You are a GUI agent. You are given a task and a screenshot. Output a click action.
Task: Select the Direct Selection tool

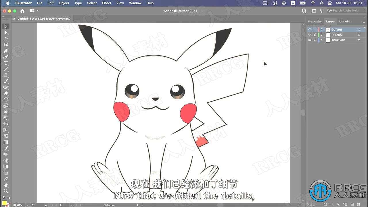click(x=6, y=32)
